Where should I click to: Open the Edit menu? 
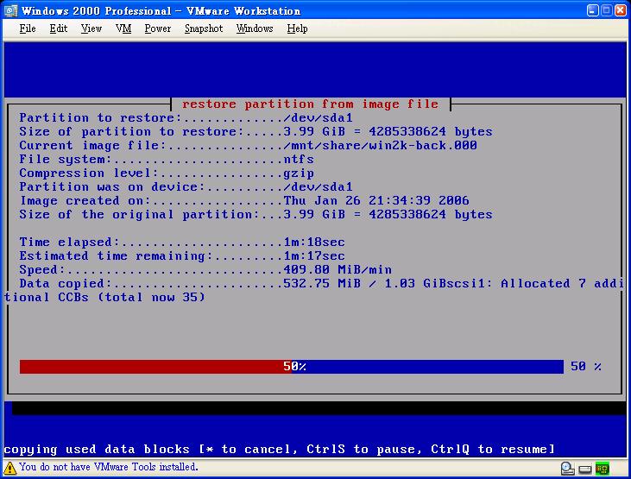click(59, 28)
